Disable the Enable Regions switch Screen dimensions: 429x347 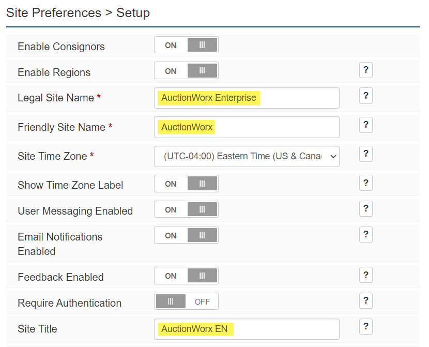pyautogui.click(x=186, y=70)
